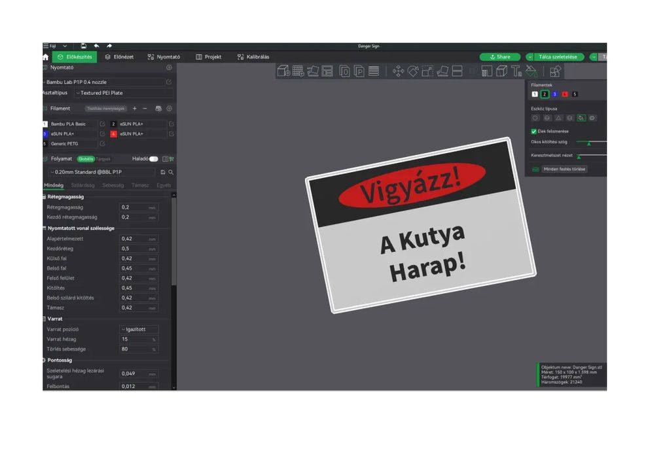Select the Text shape tool icon

point(516,71)
